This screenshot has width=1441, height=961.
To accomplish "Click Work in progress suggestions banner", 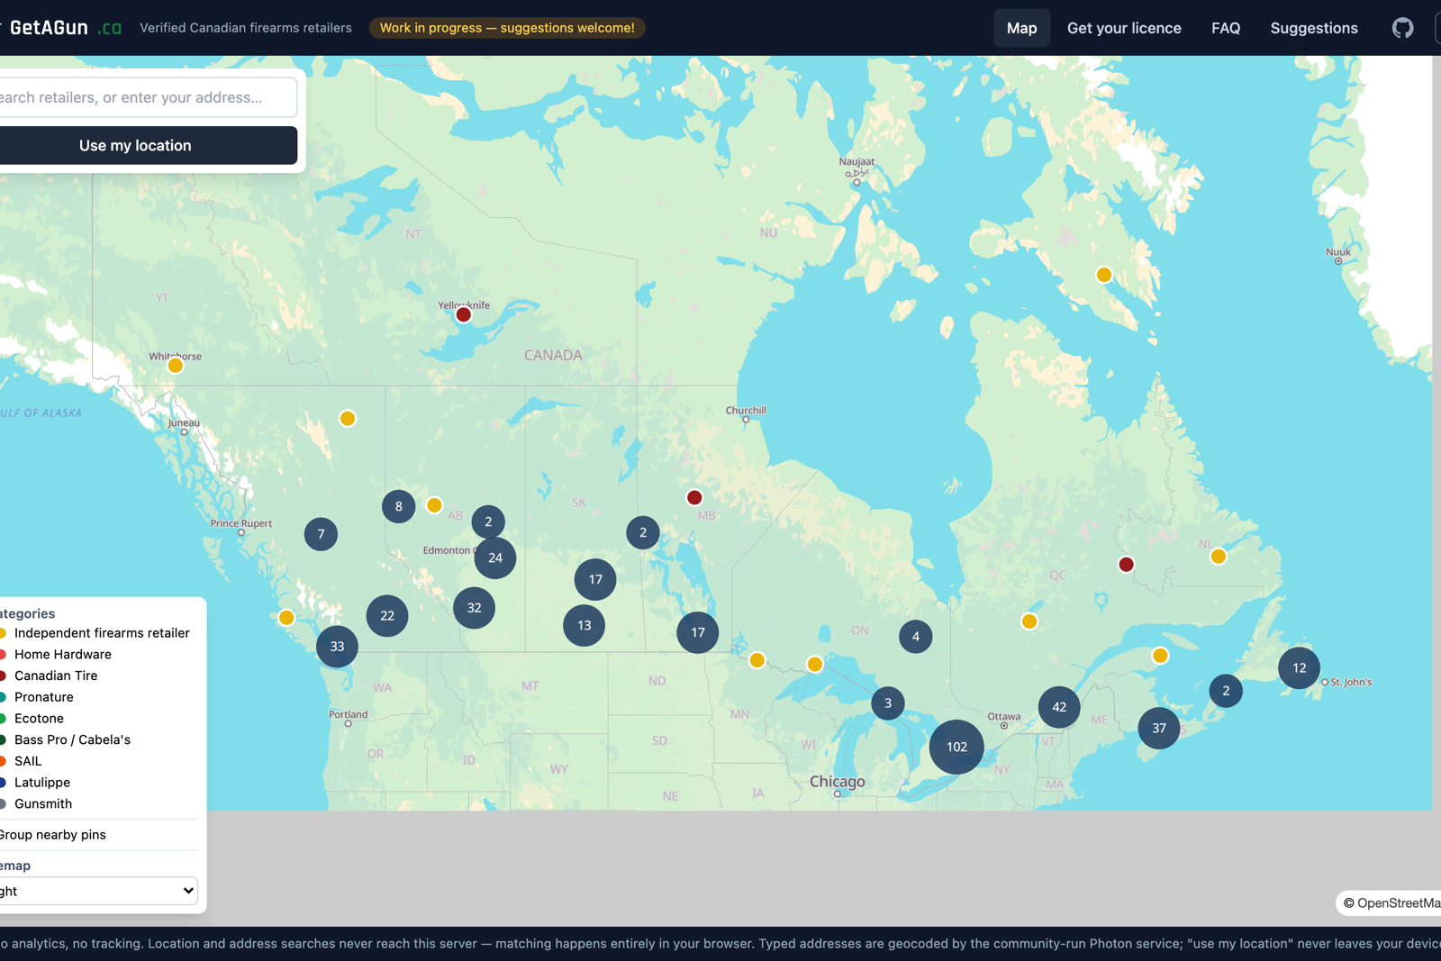I will coord(507,28).
